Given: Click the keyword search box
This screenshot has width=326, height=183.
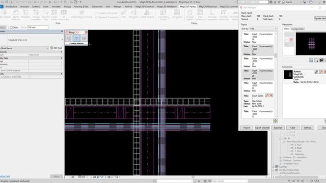Looking at the screenshot, I should 253,2.
